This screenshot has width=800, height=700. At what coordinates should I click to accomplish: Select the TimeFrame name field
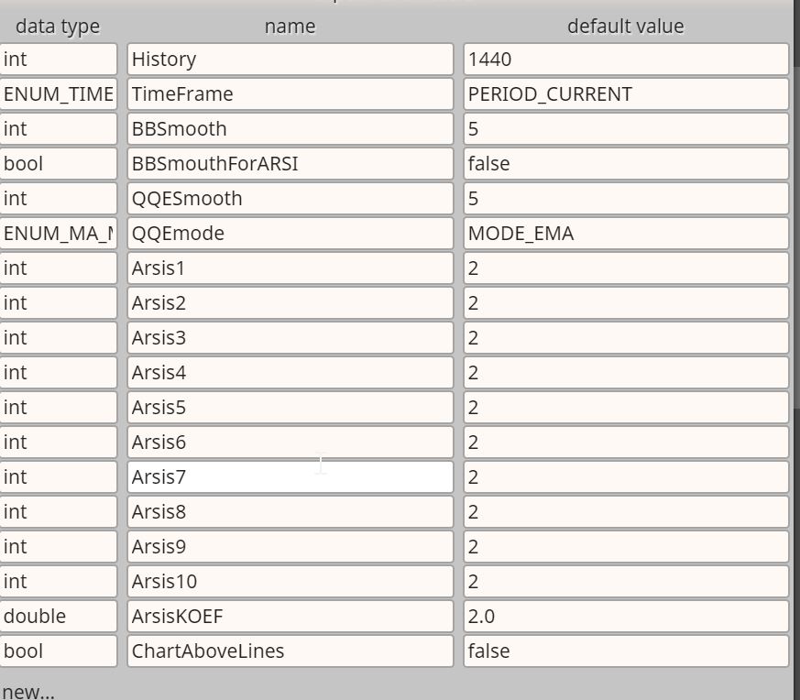pyautogui.click(x=290, y=93)
